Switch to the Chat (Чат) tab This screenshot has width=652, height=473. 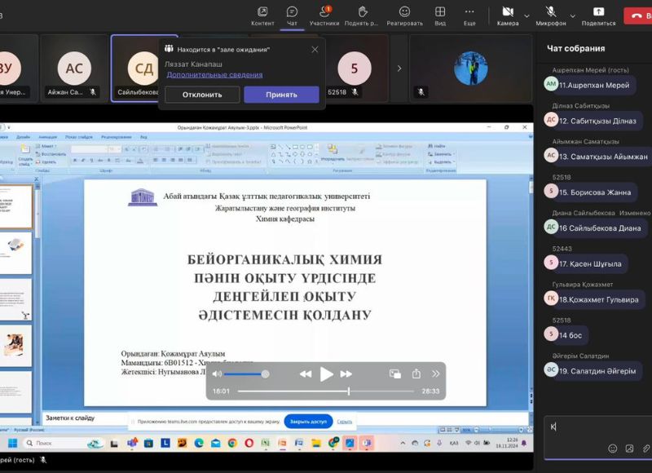point(292,15)
